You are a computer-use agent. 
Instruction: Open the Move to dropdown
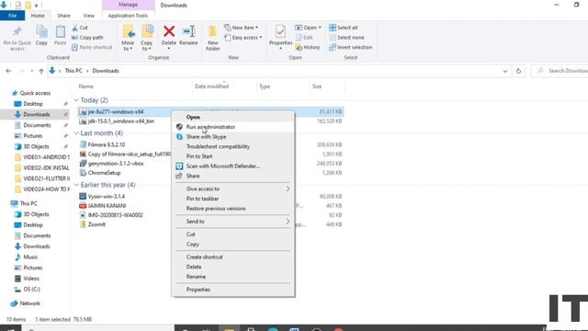point(128,38)
